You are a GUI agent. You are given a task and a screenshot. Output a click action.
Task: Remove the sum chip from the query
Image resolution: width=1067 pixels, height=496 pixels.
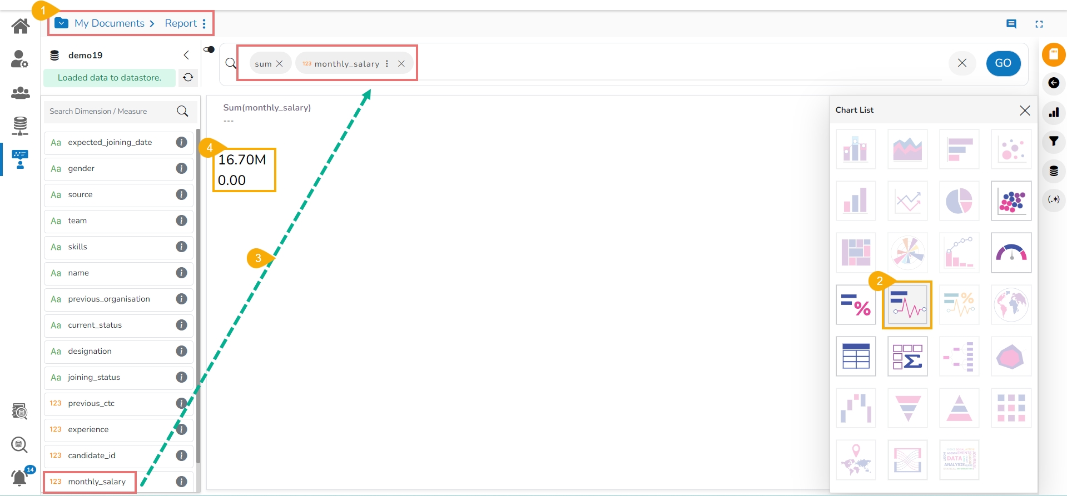point(280,64)
